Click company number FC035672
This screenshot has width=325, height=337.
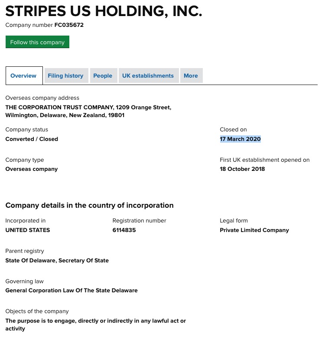point(69,25)
